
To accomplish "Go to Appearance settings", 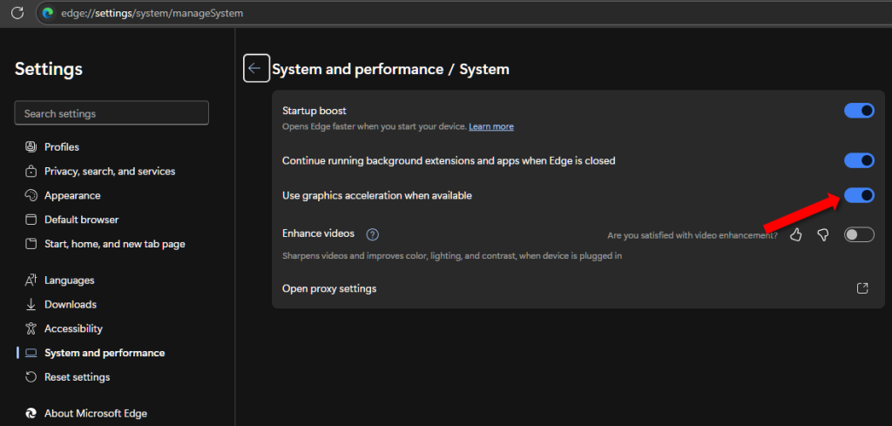I will click(x=72, y=196).
